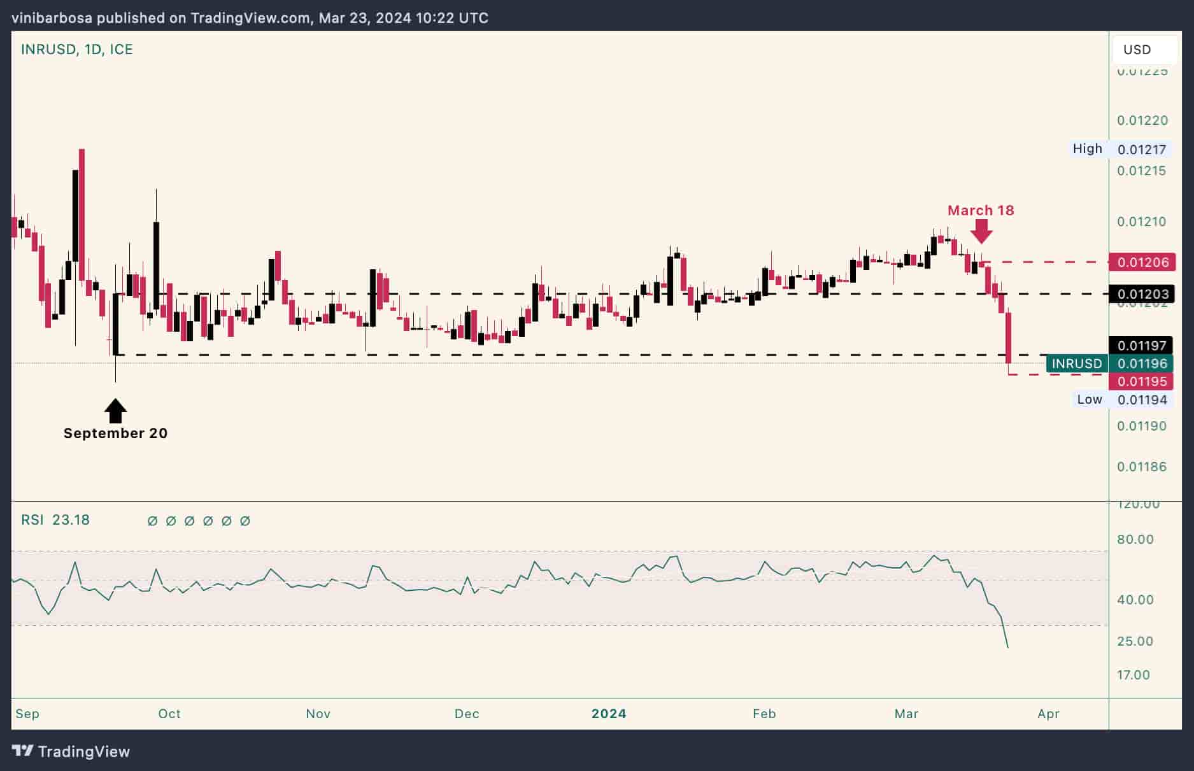
Task: Click the third ∅ icon in the RSI legend
Action: tap(189, 521)
